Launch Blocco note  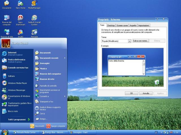pos(17,111)
